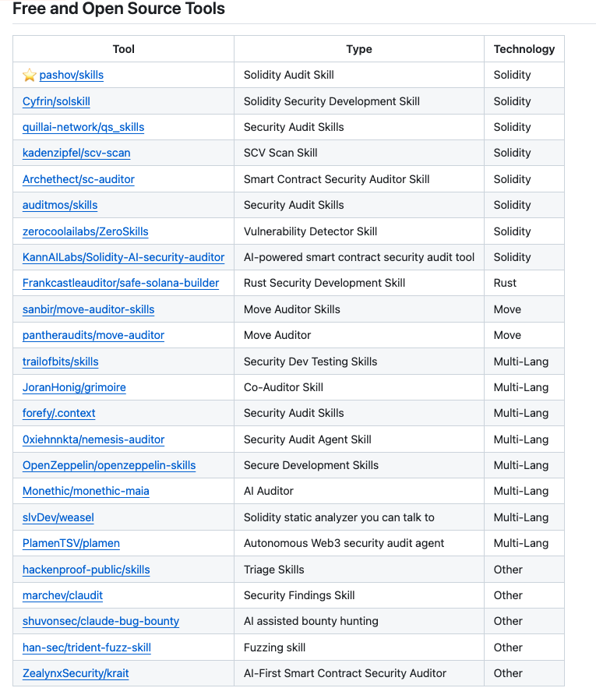The image size is (596, 688).
Task: Open han-sec/trident-fuzz-skill link
Action: click(87, 648)
